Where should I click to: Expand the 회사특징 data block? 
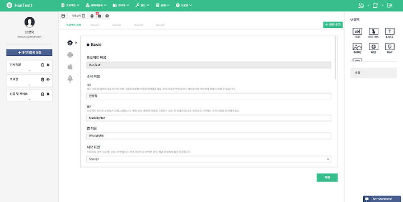coord(30,70)
